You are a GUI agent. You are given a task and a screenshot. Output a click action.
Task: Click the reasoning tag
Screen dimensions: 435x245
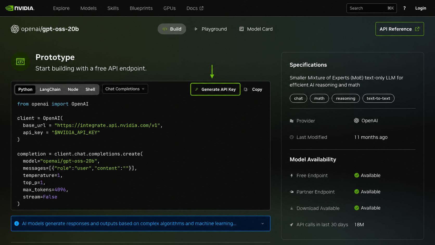click(346, 98)
